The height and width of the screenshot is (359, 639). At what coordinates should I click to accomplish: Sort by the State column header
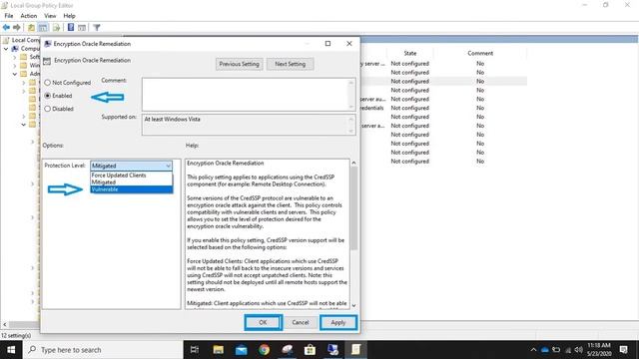point(410,53)
